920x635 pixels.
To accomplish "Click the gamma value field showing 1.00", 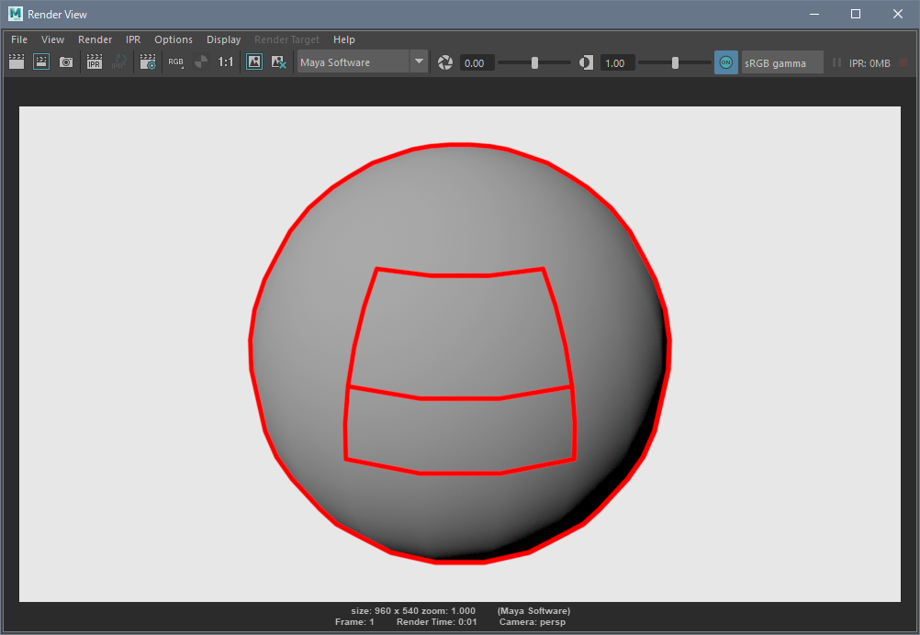I will pyautogui.click(x=616, y=63).
